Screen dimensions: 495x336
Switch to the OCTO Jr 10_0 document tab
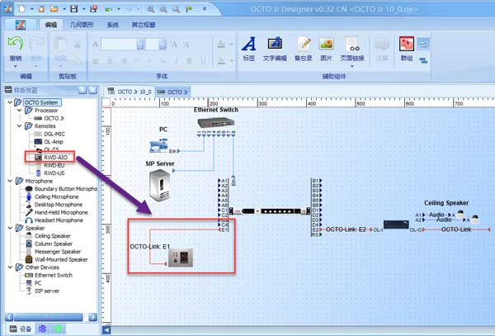(x=134, y=91)
